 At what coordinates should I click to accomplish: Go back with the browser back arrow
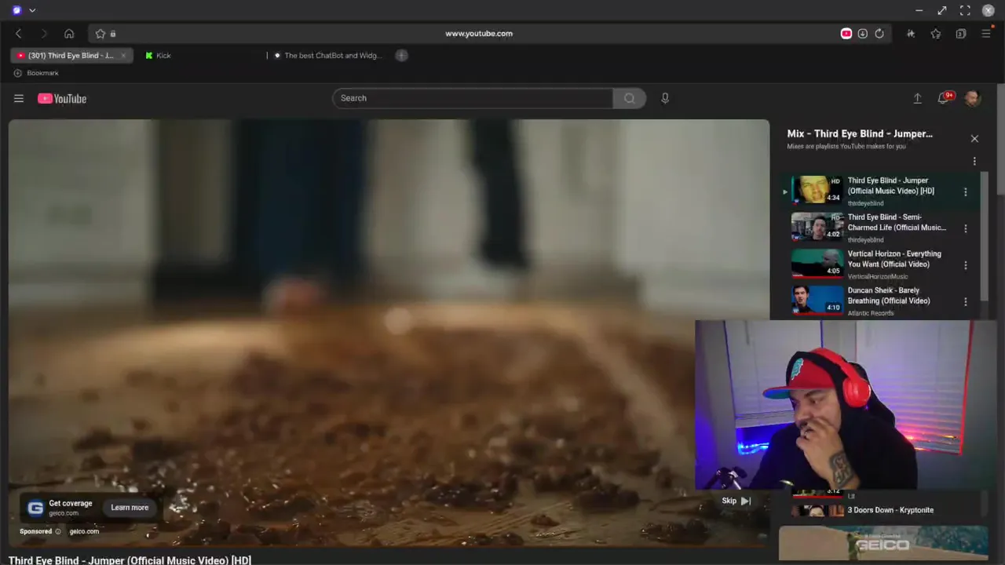click(19, 34)
